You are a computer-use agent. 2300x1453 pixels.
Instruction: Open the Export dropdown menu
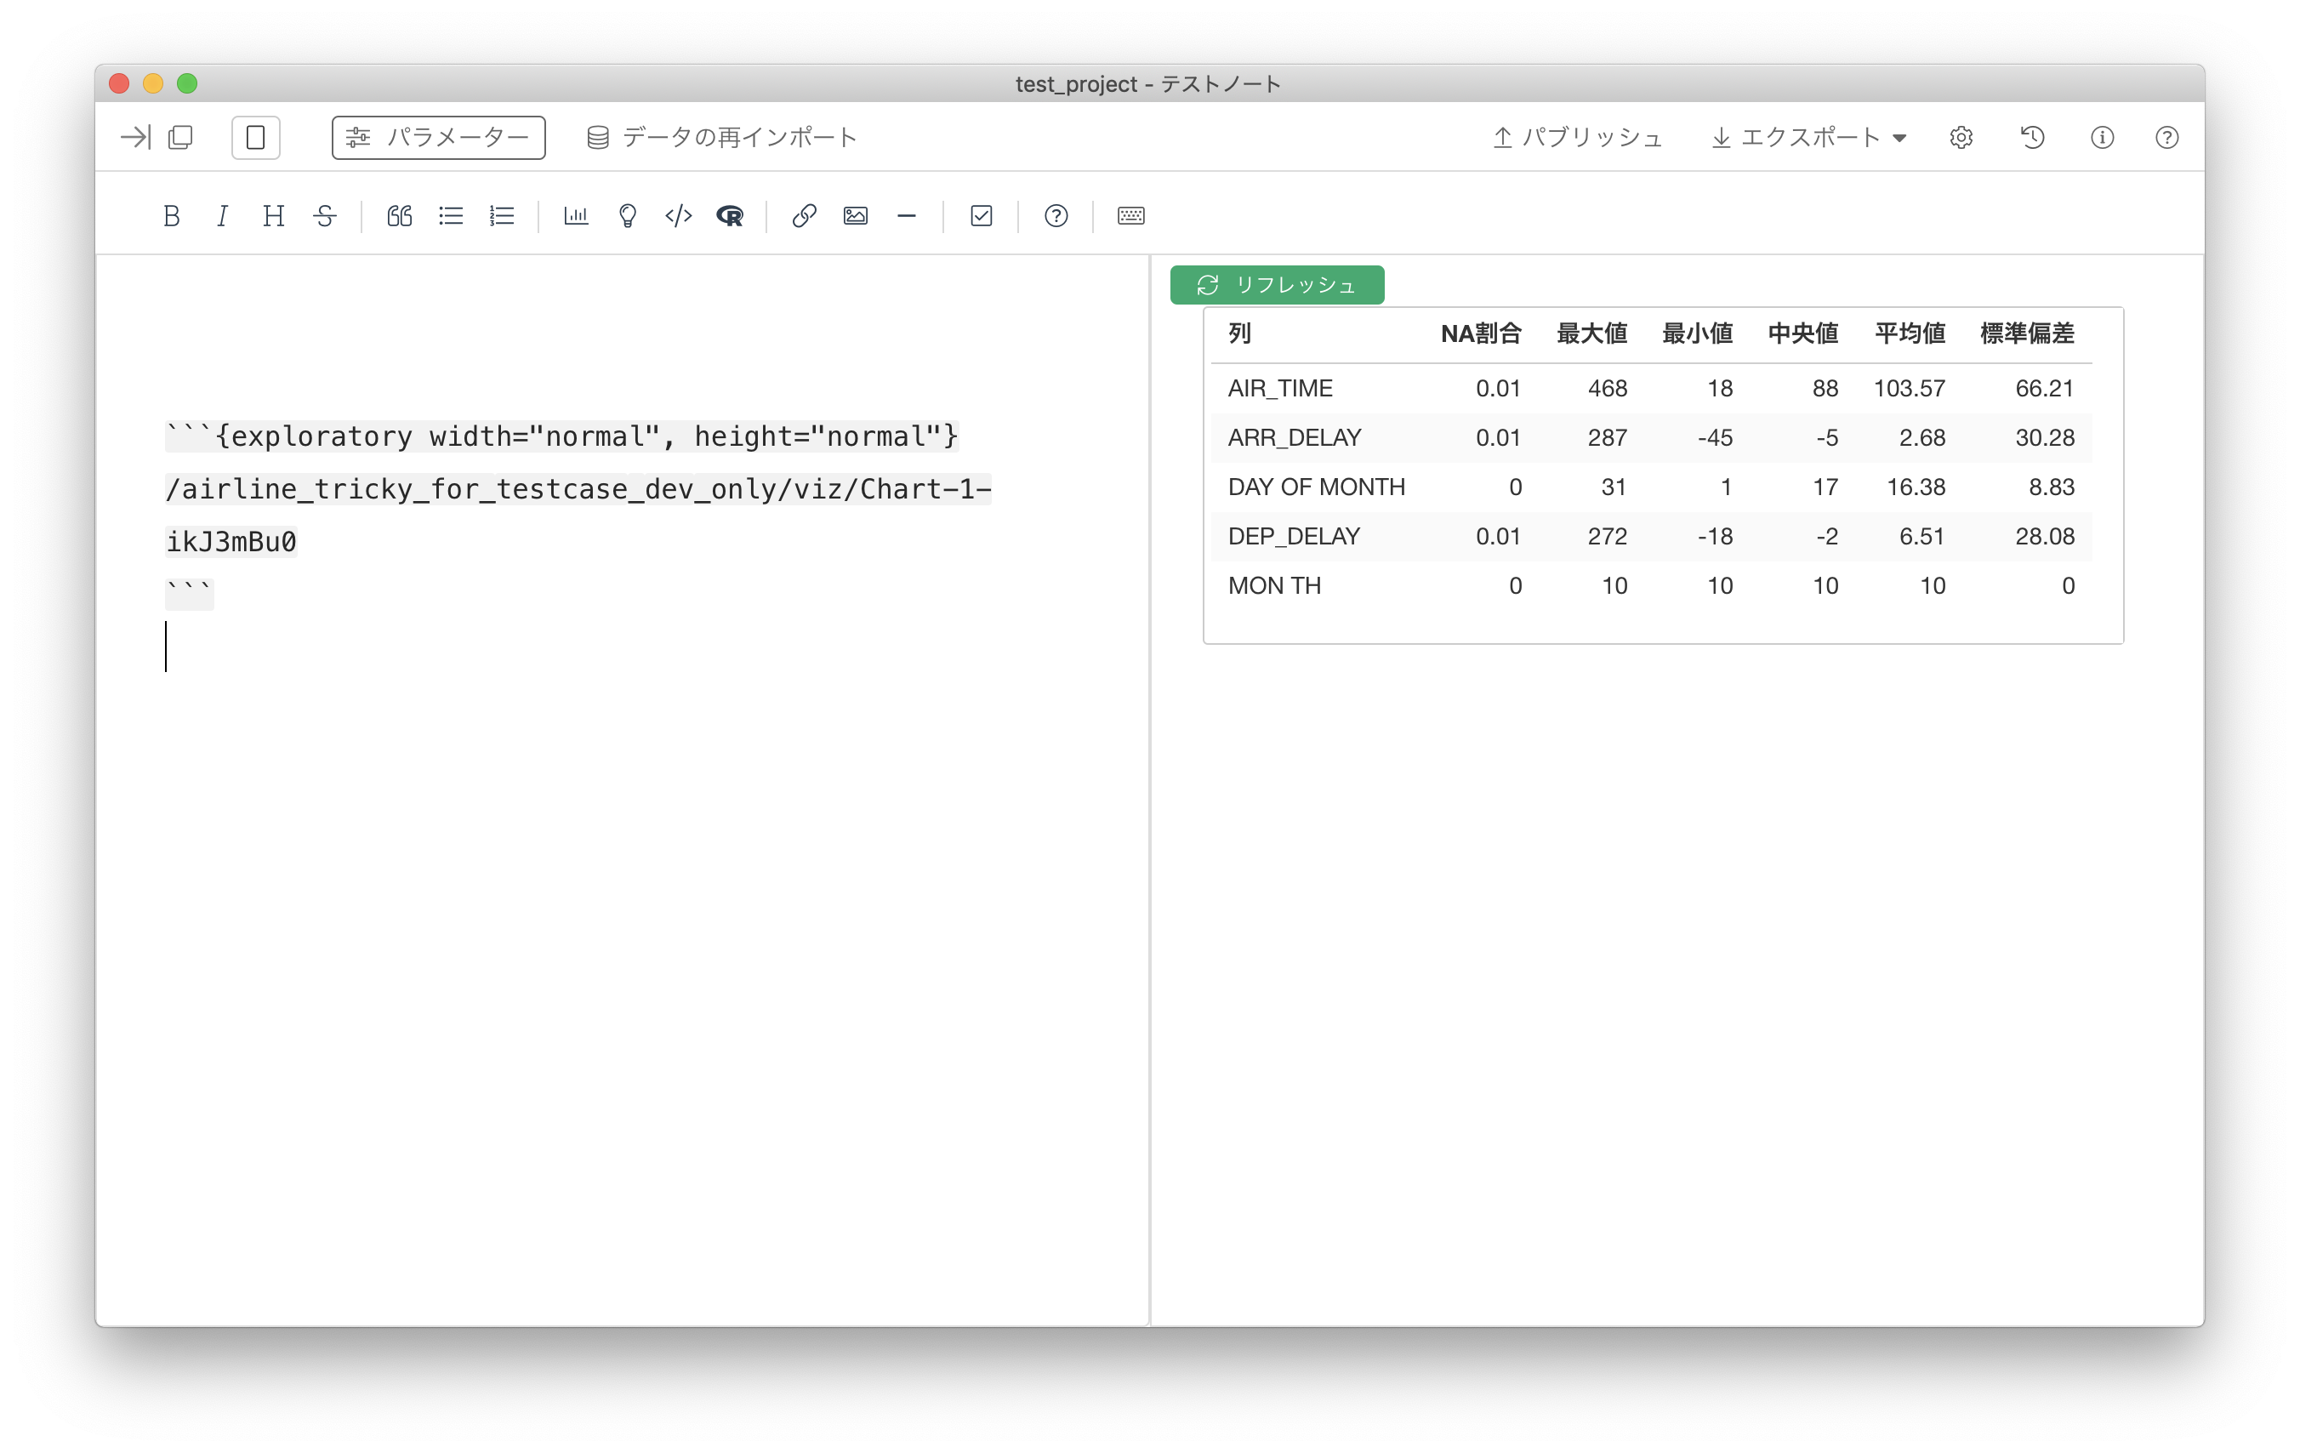point(1808,138)
